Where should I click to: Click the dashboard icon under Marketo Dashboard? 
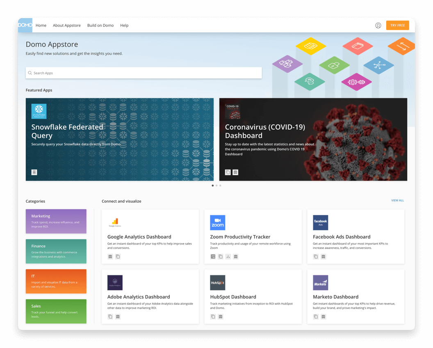point(324,316)
